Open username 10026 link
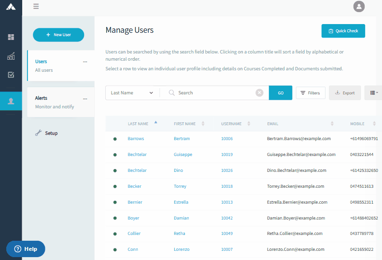The height and width of the screenshot is (260, 382). [227, 170]
